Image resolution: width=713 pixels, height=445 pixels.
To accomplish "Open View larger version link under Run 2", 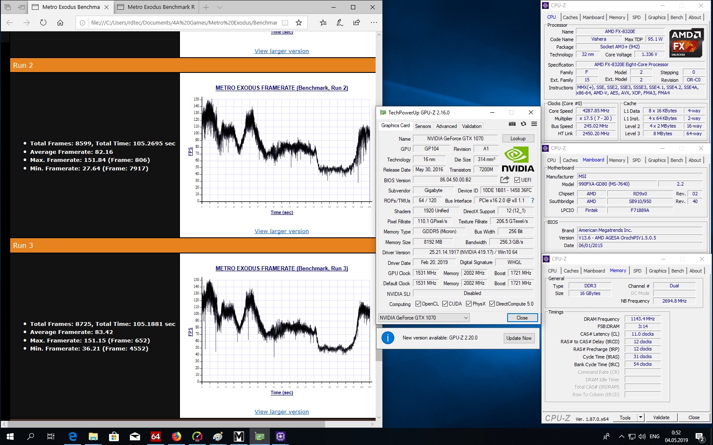I will click(x=282, y=231).
